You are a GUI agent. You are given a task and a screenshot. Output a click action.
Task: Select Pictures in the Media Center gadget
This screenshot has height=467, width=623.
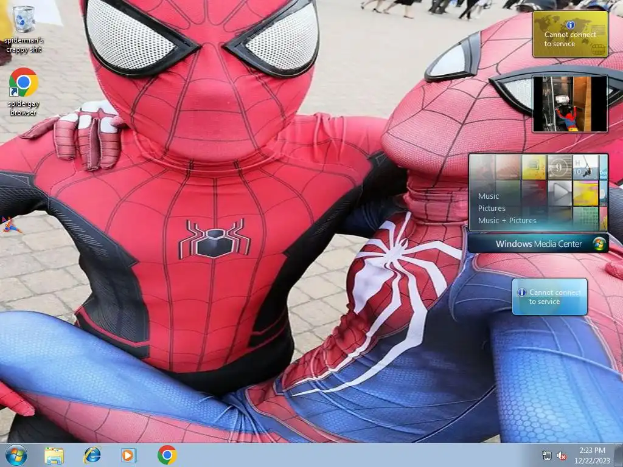pyautogui.click(x=492, y=208)
